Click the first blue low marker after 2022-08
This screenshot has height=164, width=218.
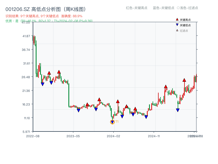(x=43, y=84)
